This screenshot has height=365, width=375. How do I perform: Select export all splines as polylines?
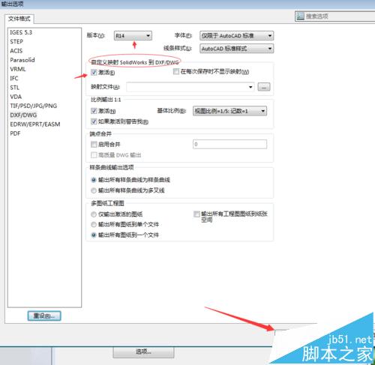[x=94, y=190]
